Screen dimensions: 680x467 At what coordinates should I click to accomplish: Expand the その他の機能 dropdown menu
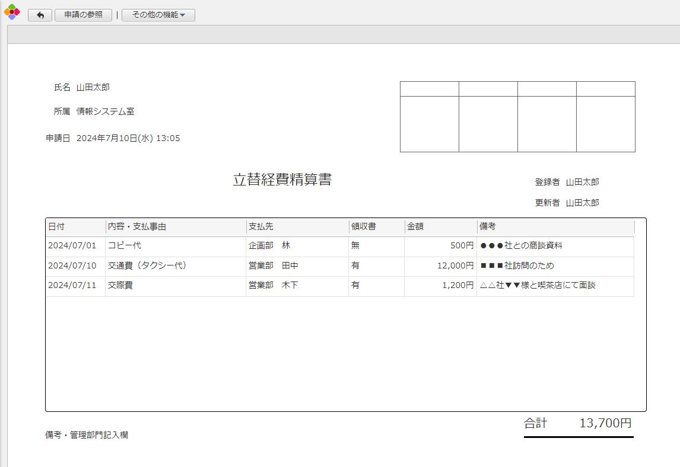[x=158, y=15]
